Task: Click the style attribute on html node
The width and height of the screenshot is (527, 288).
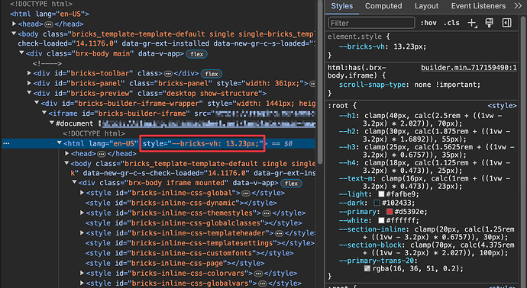Action: [x=202, y=143]
